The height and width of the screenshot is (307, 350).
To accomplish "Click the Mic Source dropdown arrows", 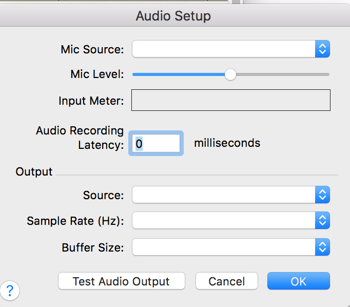I will (x=322, y=49).
